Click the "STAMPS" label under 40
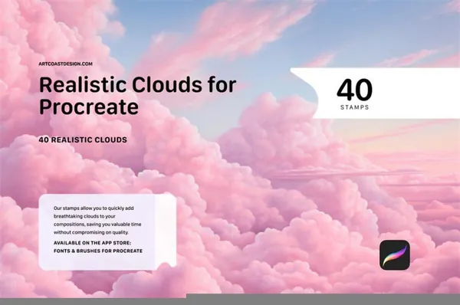Viewport: 460px width, 305px height. 355,107
